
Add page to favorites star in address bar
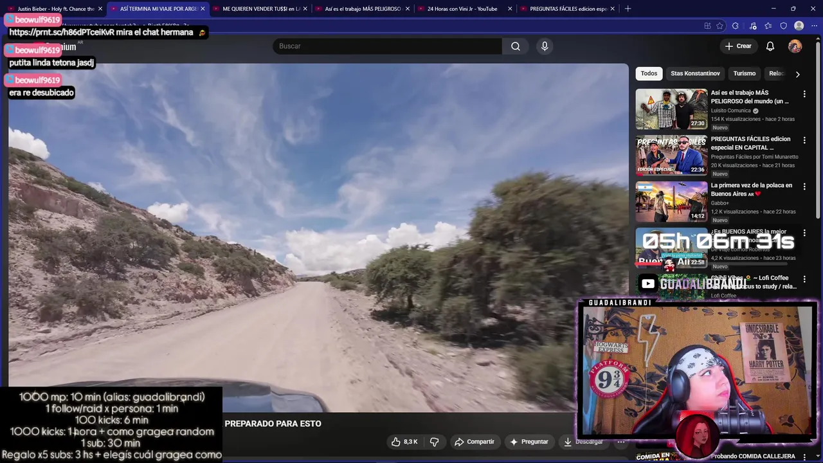720,26
